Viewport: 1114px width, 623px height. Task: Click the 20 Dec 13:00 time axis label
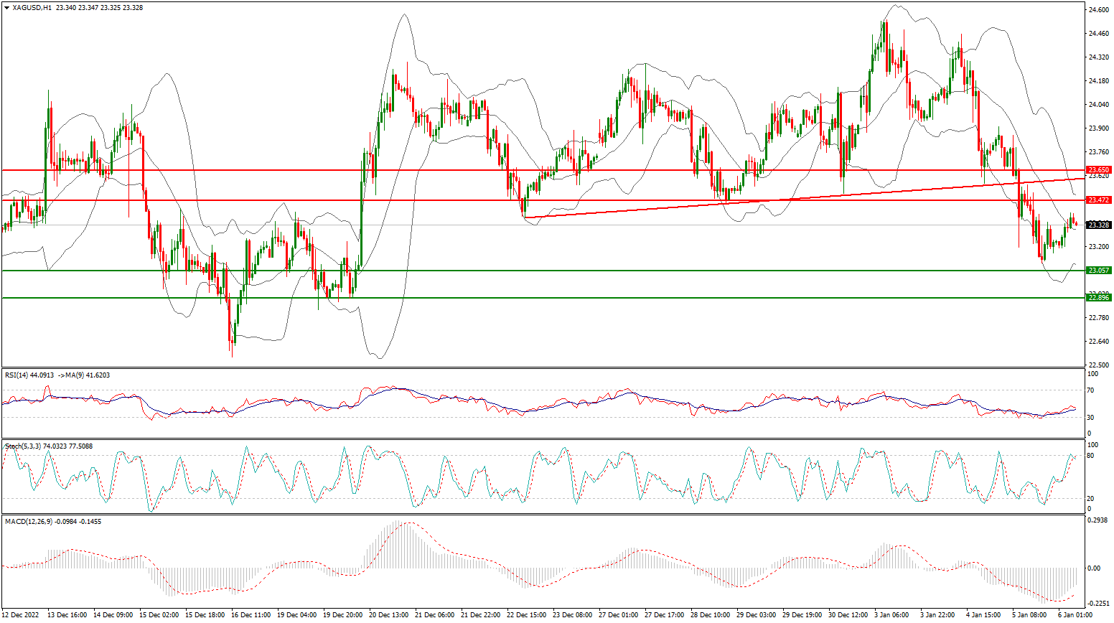coord(389,615)
